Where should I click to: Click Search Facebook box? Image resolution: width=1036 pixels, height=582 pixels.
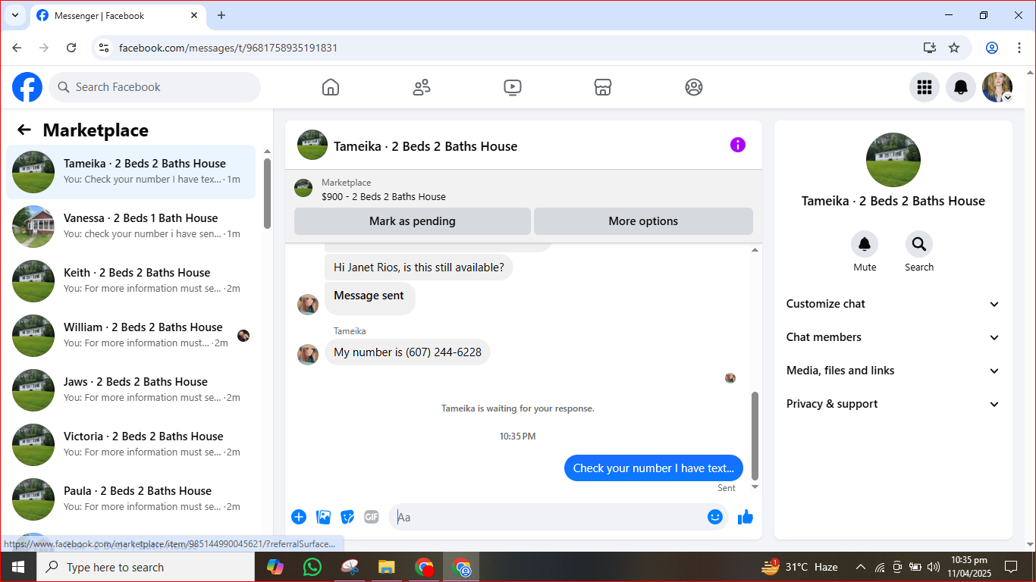click(x=155, y=87)
